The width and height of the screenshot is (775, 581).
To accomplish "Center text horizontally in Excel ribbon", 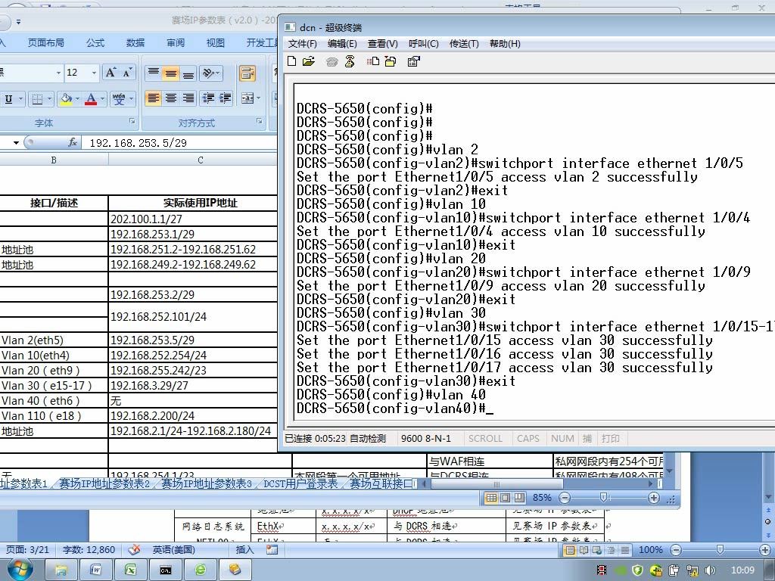I will click(x=170, y=98).
